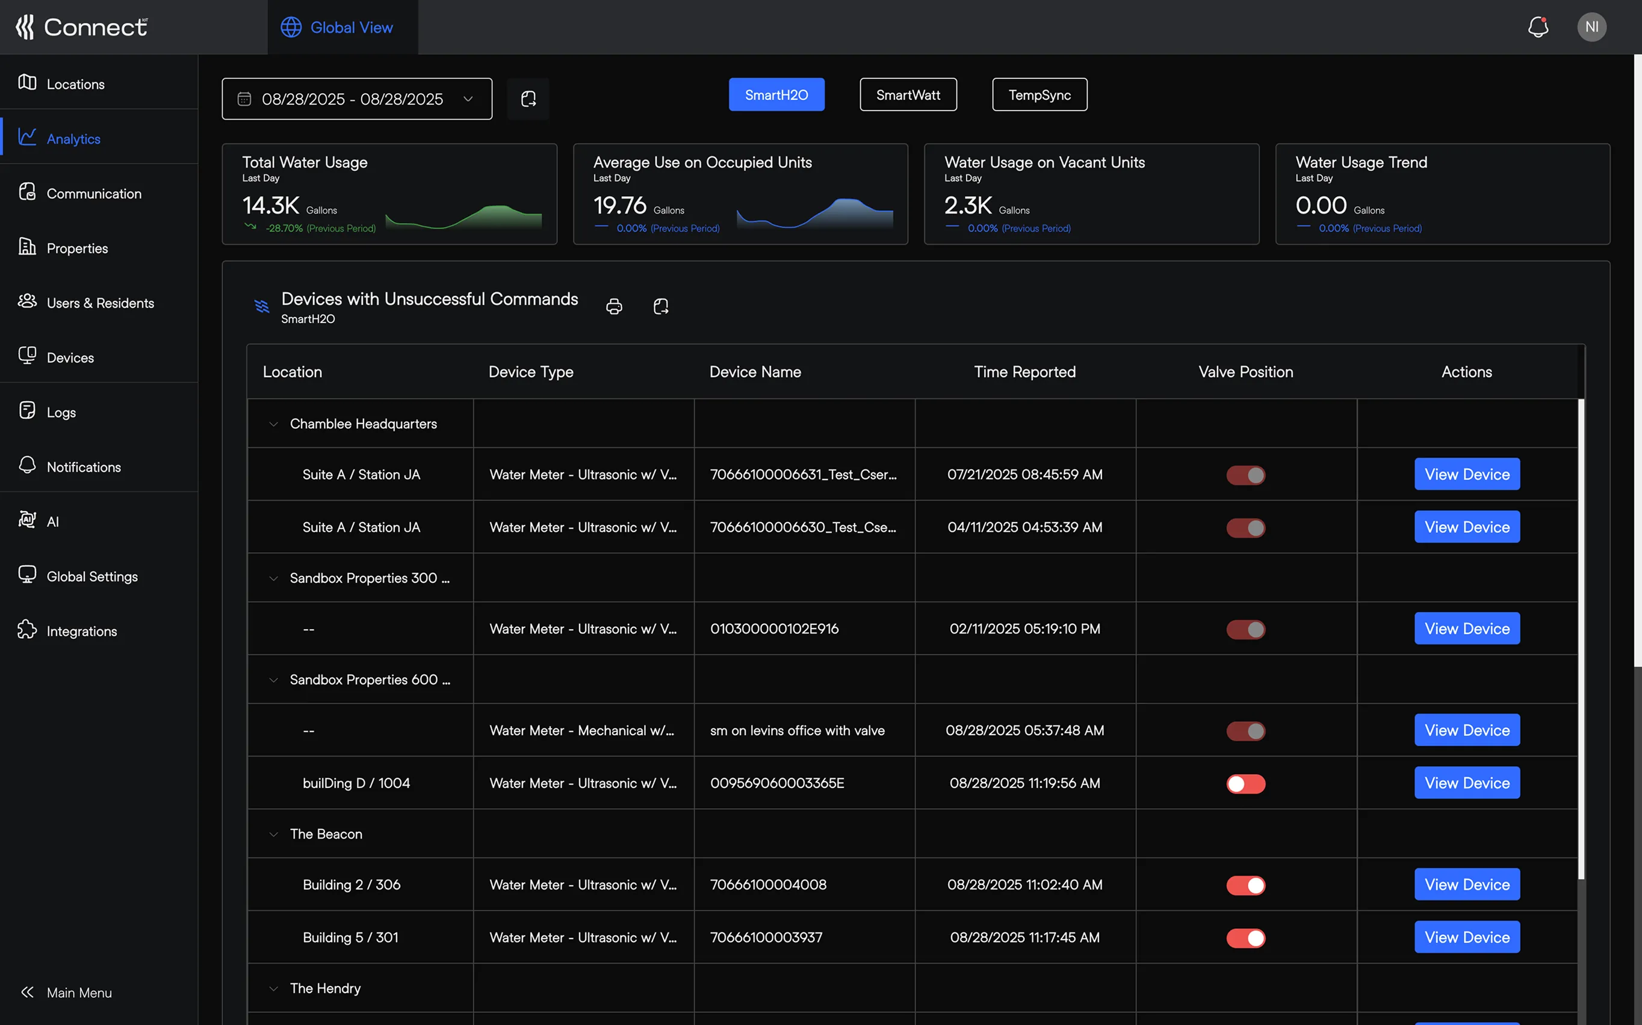This screenshot has width=1642, height=1025.
Task: Open Integrations from the sidebar
Action: click(x=81, y=631)
